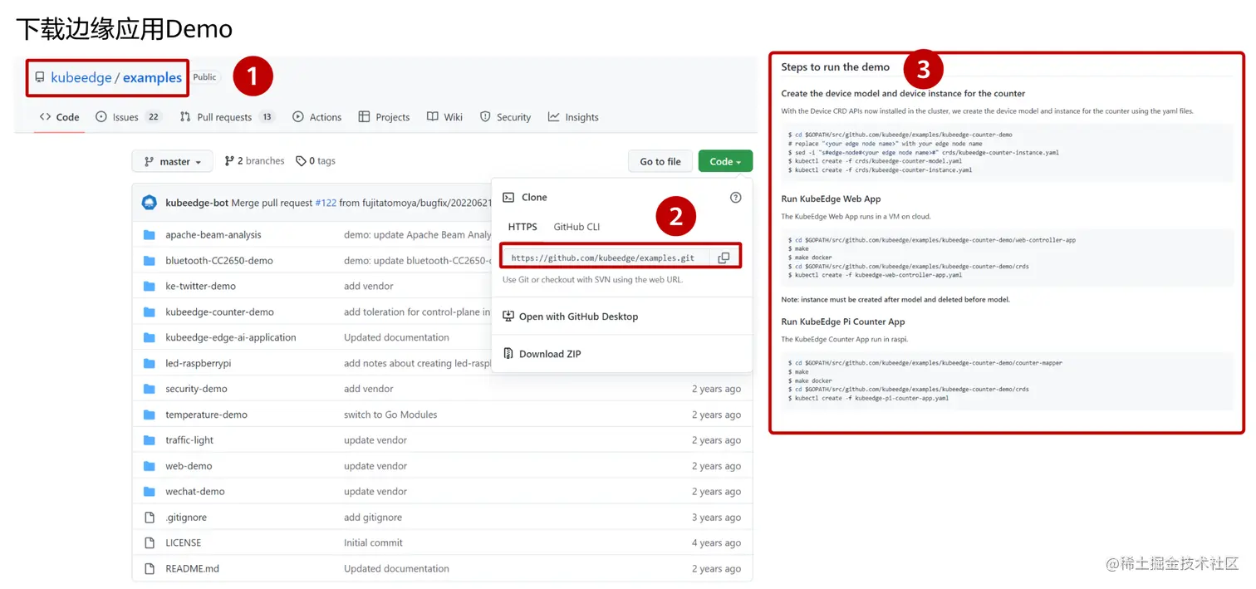Screen dimensions: 1256x589
Task: Open the LICENSE file
Action: click(183, 543)
